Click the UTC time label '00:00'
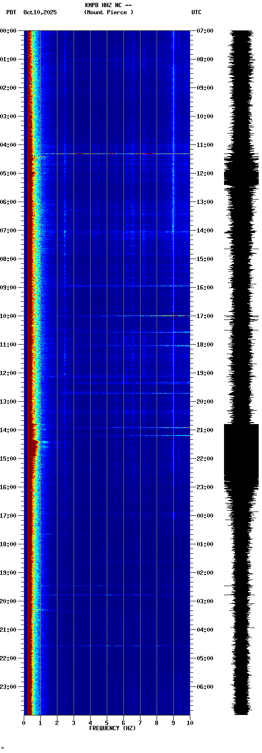Viewport: 262px width, 753px height. (x=205, y=516)
